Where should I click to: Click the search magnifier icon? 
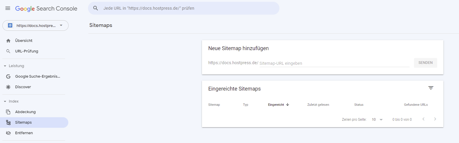coord(95,8)
